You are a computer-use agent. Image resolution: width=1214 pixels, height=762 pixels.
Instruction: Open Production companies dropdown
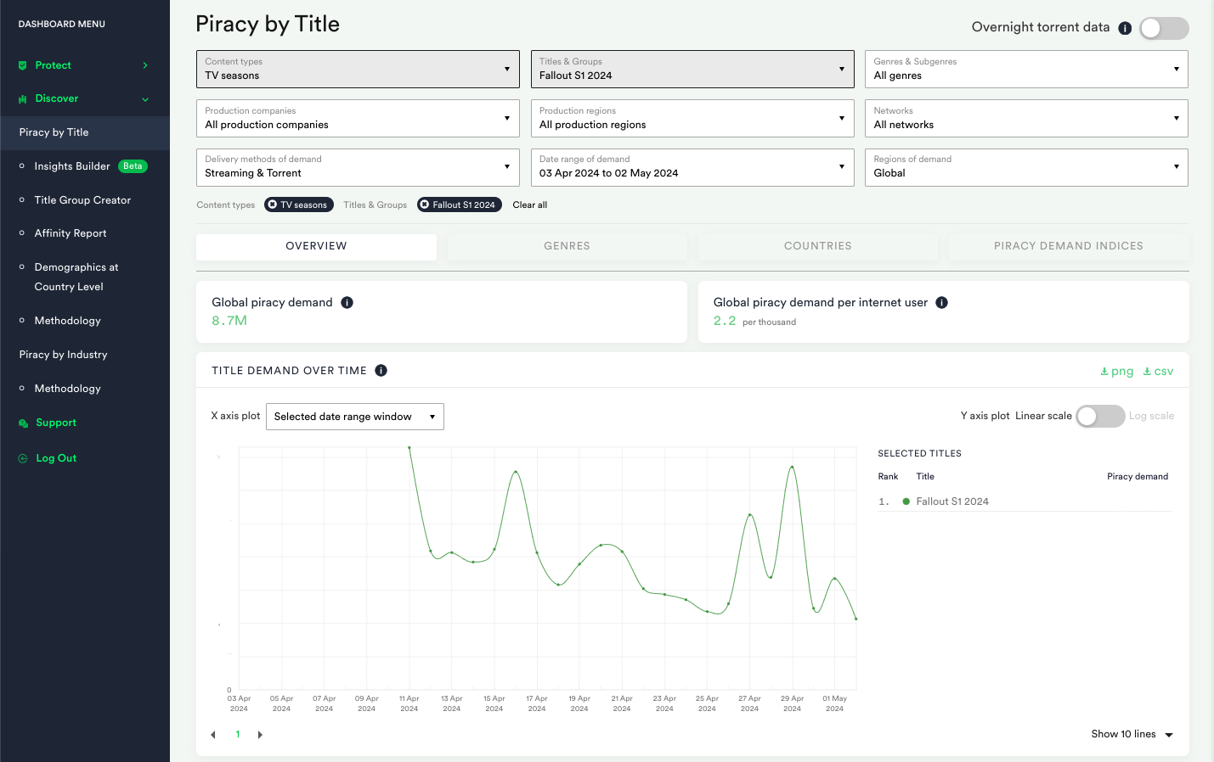point(358,118)
